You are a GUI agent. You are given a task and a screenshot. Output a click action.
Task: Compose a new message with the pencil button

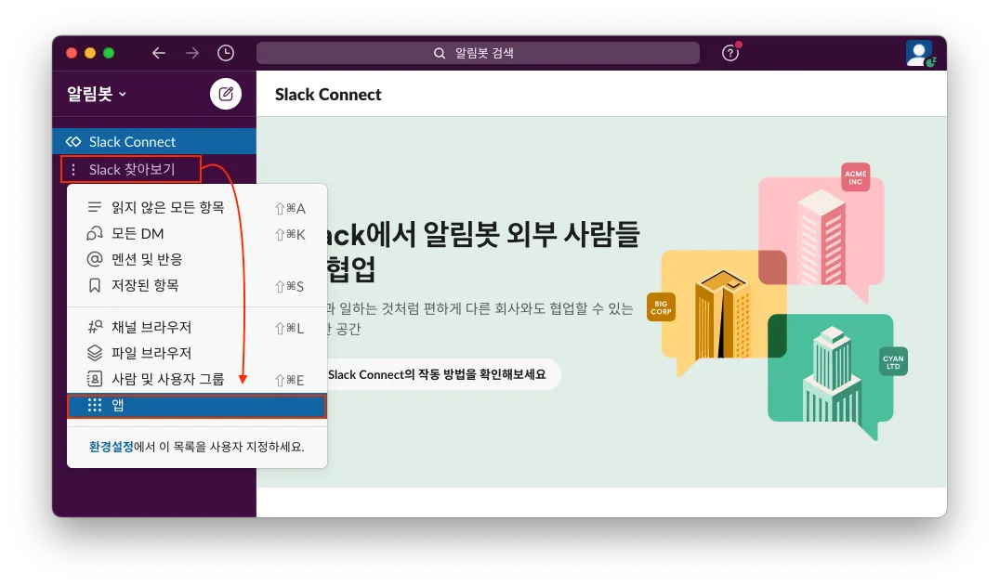point(226,95)
